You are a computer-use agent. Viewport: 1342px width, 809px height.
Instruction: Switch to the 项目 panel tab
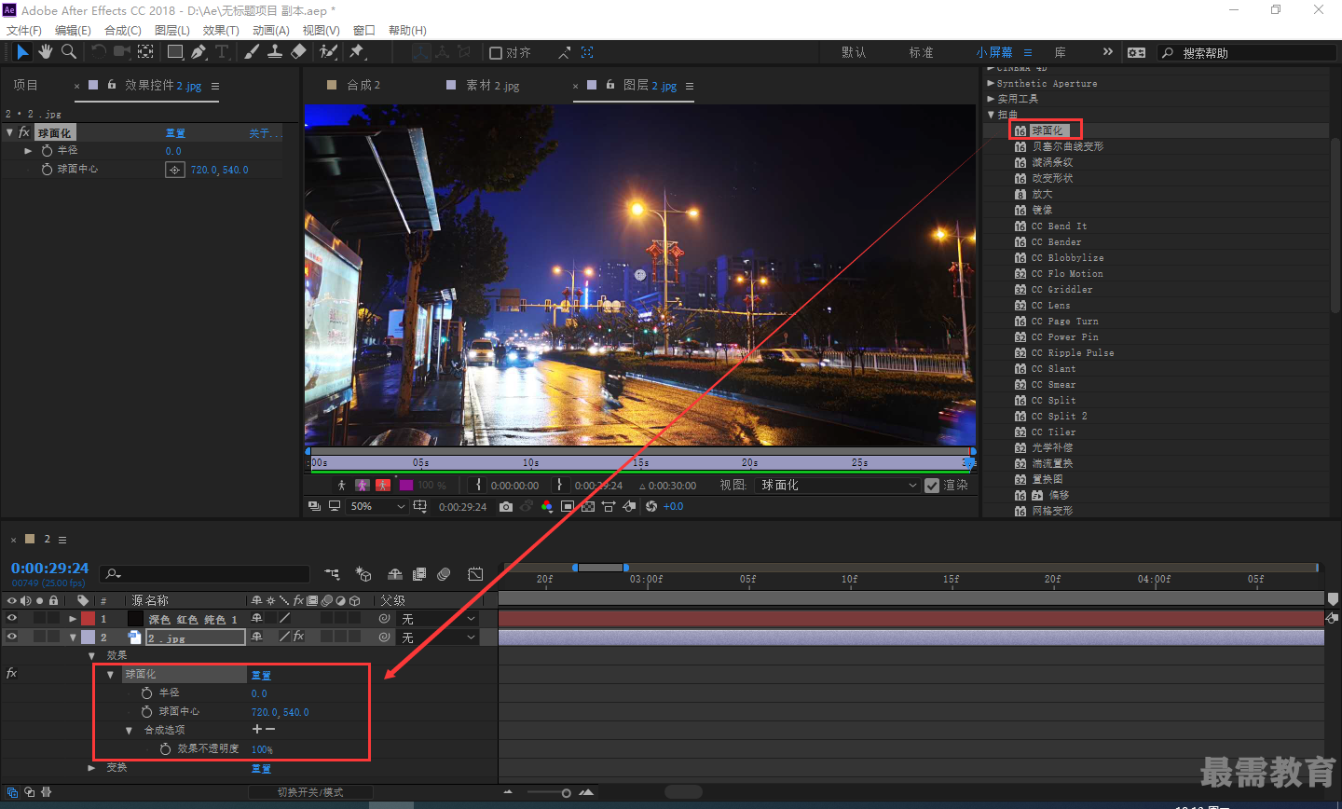pyautogui.click(x=25, y=85)
